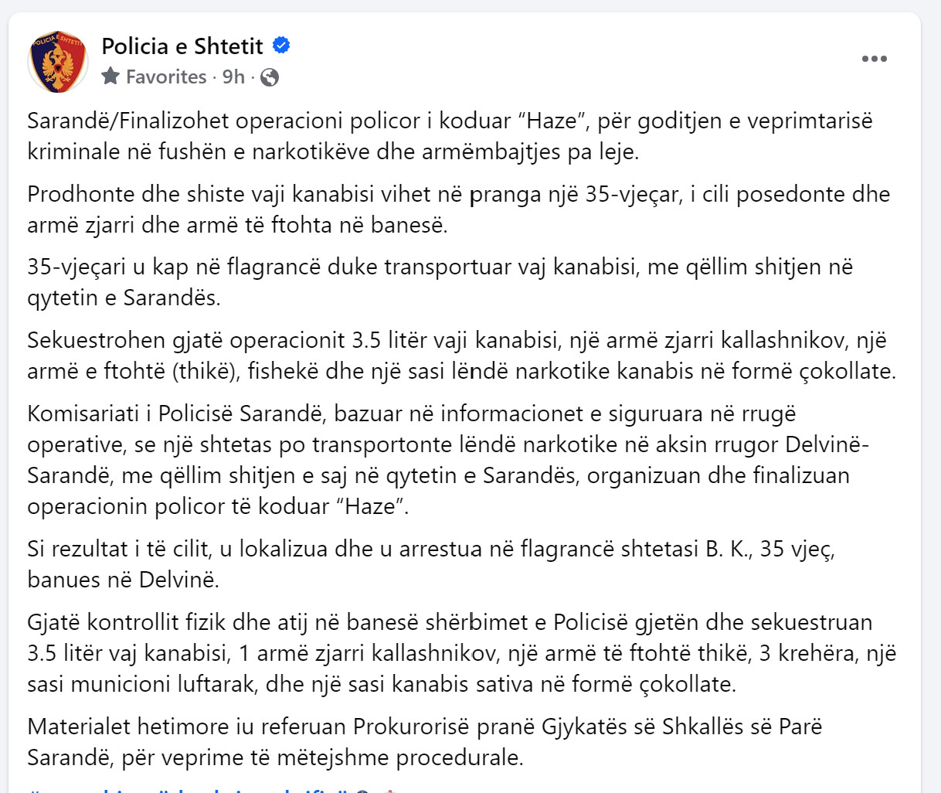Click the globe public-audience icon
This screenshot has height=793, width=941.
[270, 77]
